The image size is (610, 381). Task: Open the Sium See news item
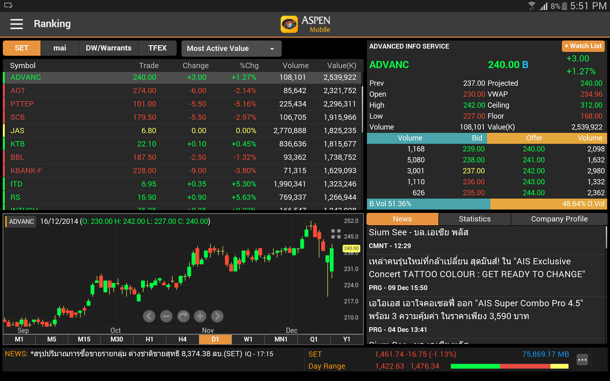486,239
